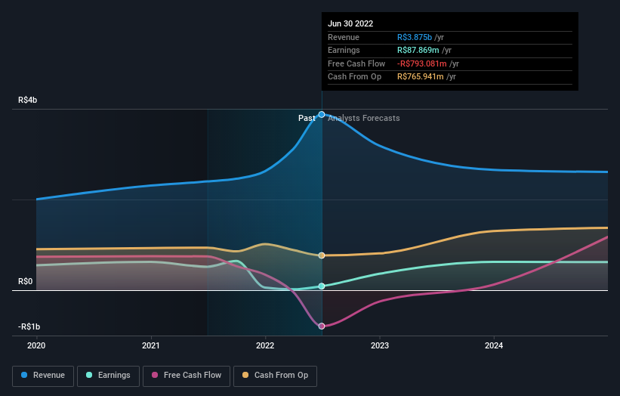Toggle the Earnings legend button
620x396 pixels.
[x=108, y=376]
